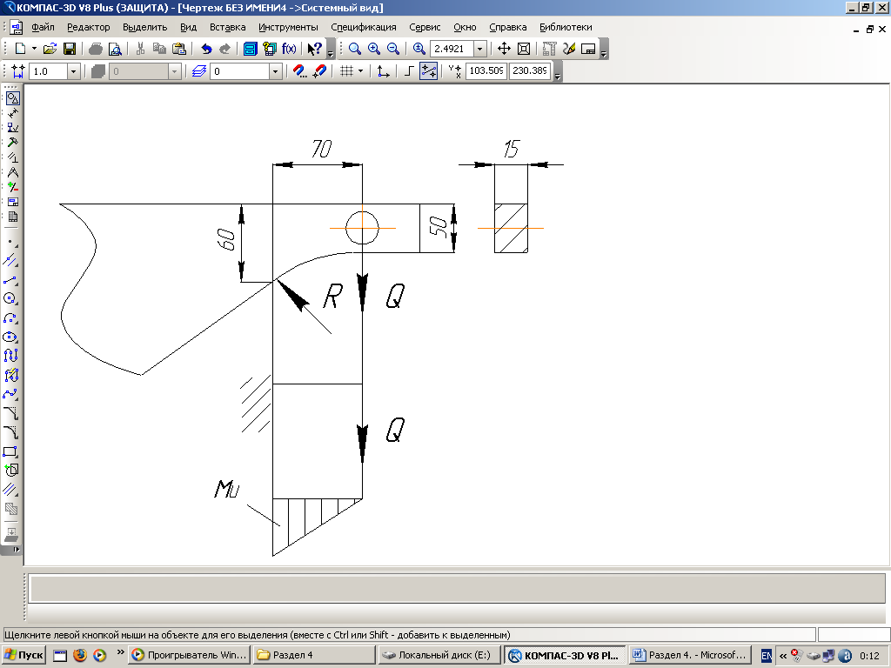891x668 pixels.
Task: Toggle the rounding mode button
Action: (428, 71)
